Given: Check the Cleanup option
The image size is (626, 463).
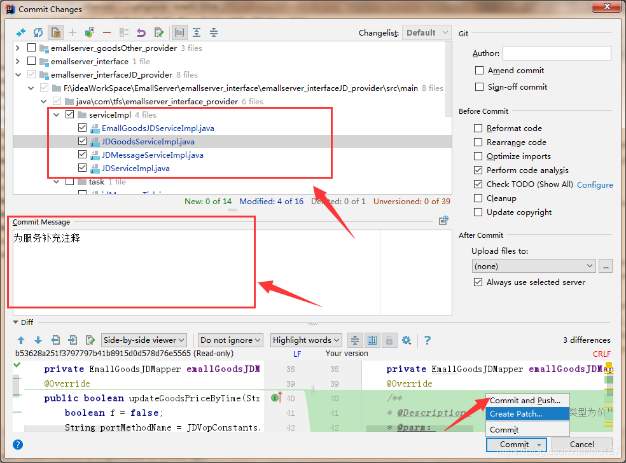Looking at the screenshot, I should [x=478, y=198].
